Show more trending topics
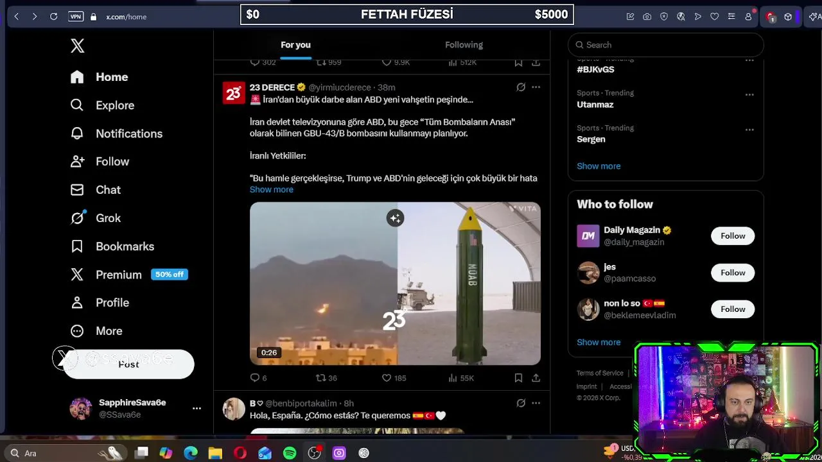 pos(599,166)
